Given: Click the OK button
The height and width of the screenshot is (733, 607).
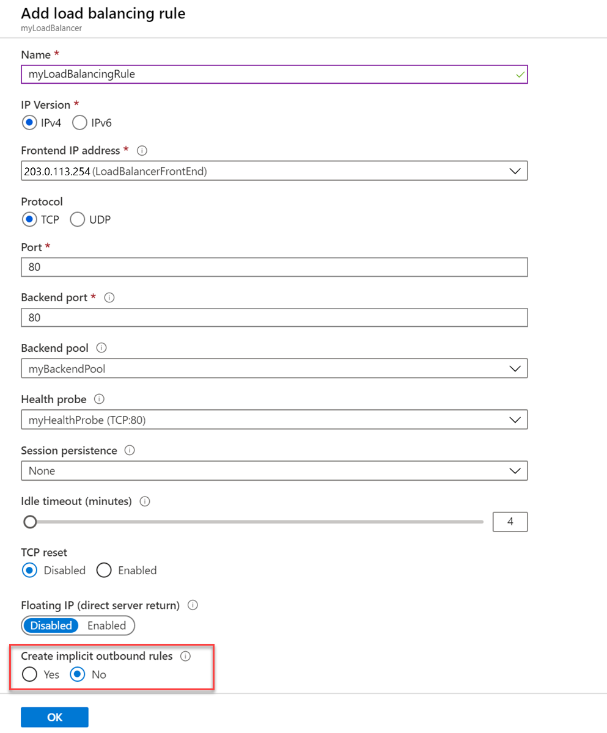Looking at the screenshot, I should pyautogui.click(x=54, y=717).
